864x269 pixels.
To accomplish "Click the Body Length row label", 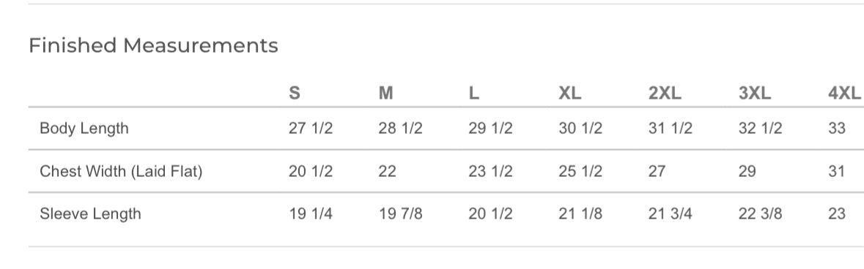I will click(x=84, y=129).
